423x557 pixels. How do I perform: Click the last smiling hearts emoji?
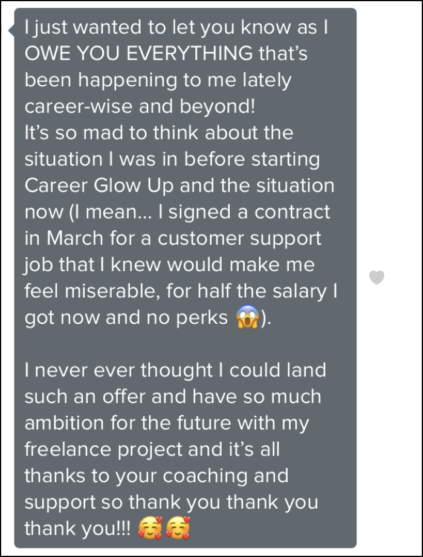coord(179,529)
